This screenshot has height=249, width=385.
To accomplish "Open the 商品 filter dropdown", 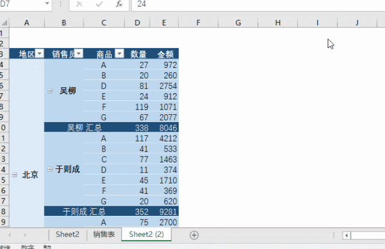I will pos(119,54).
